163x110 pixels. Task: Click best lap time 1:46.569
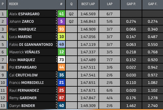[x=88, y=14]
